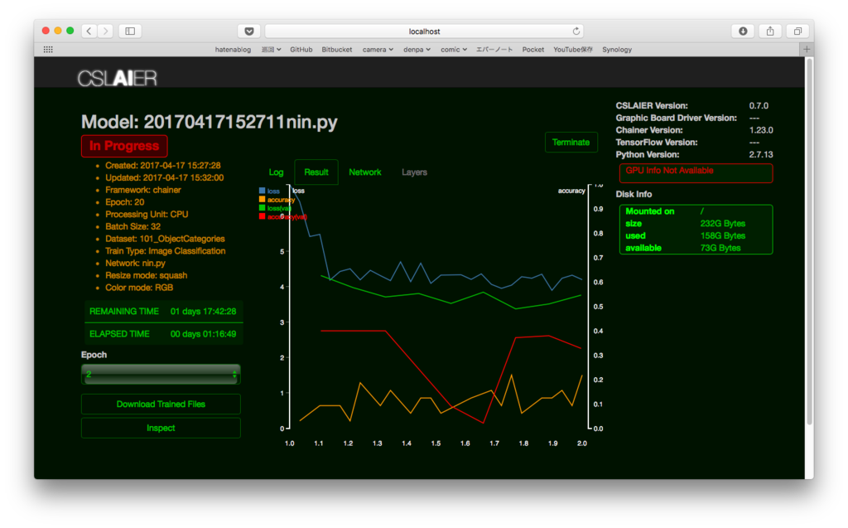848x528 pixels.
Task: Toggle the red accuracy(val) legend swatch
Action: click(263, 216)
